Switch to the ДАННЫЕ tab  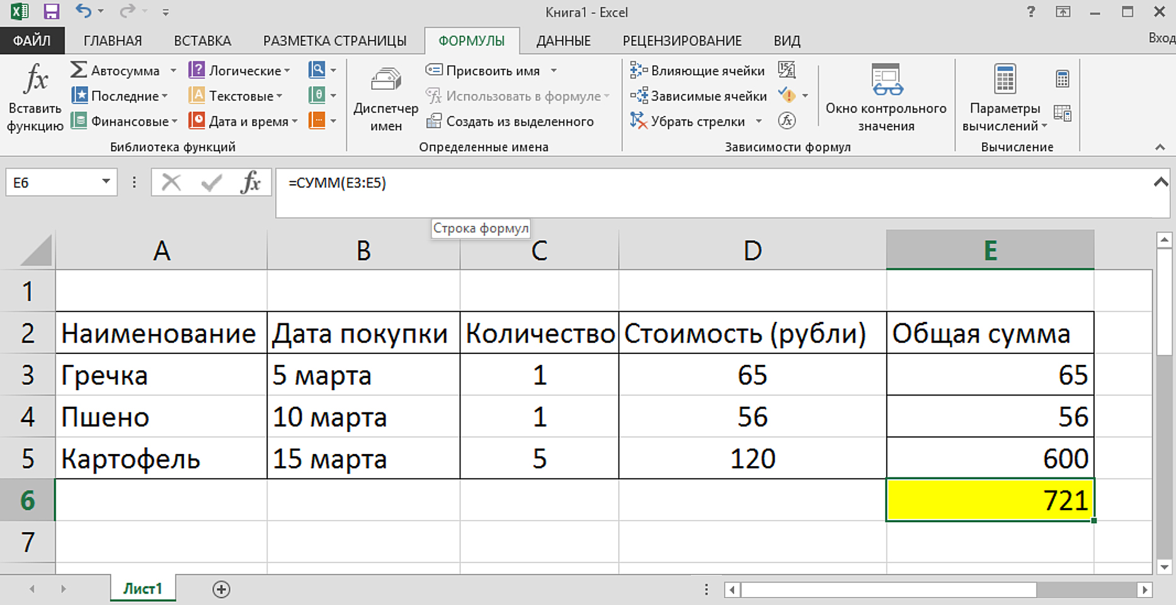coord(563,41)
